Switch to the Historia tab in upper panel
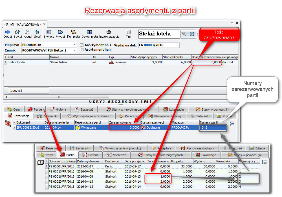 58,109
